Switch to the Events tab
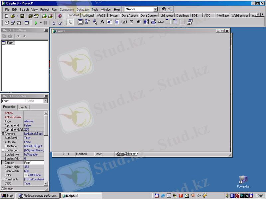Image resolution: width=266 pixels, height=199 pixels. [x=23, y=107]
